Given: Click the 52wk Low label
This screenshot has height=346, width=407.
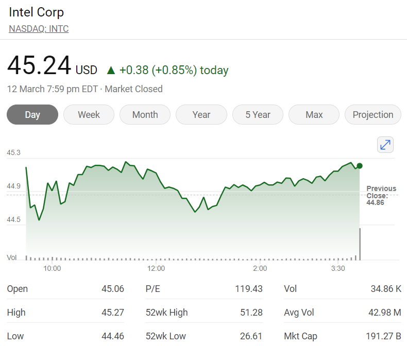Looking at the screenshot, I should [165, 336].
